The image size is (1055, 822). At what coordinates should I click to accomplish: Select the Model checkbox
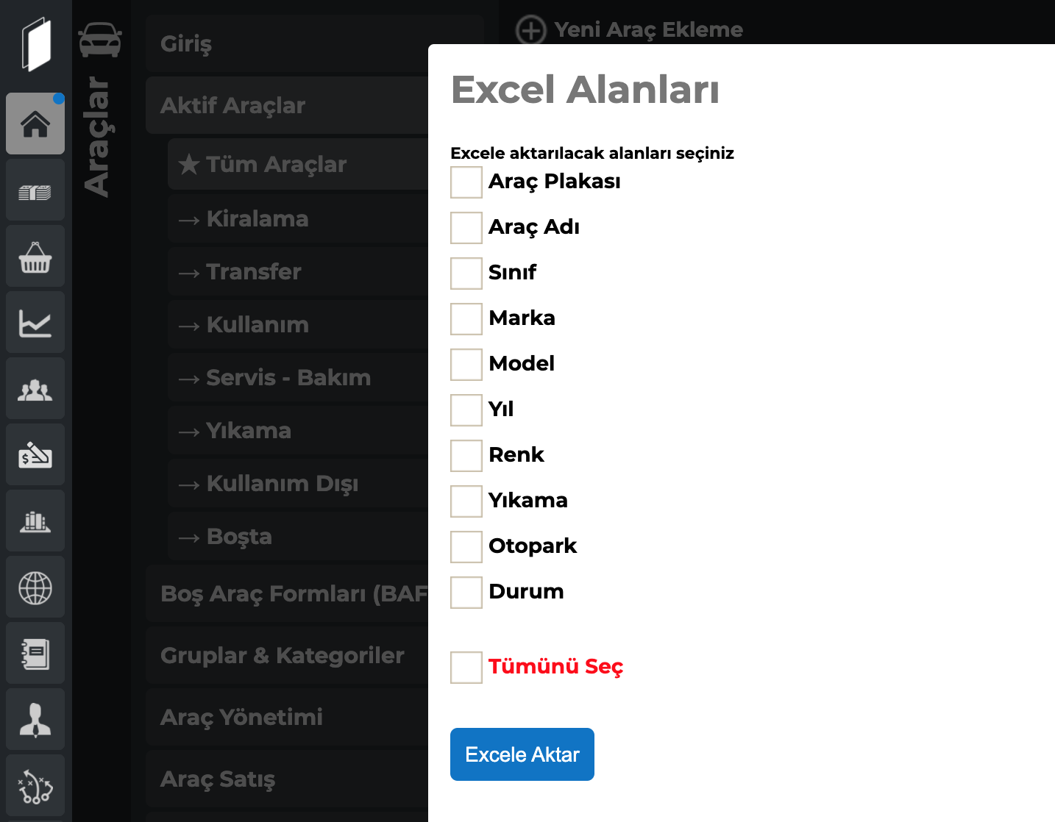pyautogui.click(x=466, y=365)
